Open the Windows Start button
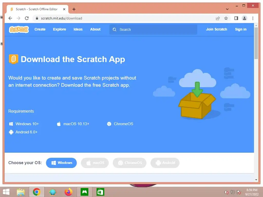263x197 pixels. [6, 192]
